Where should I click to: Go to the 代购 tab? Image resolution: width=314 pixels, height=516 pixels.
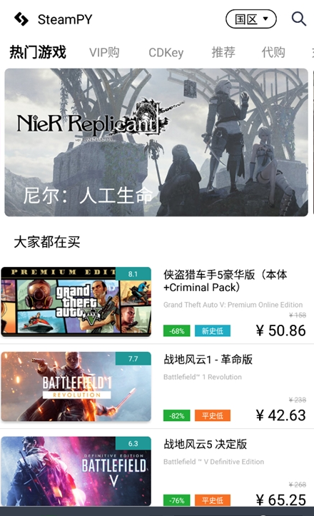[273, 52]
